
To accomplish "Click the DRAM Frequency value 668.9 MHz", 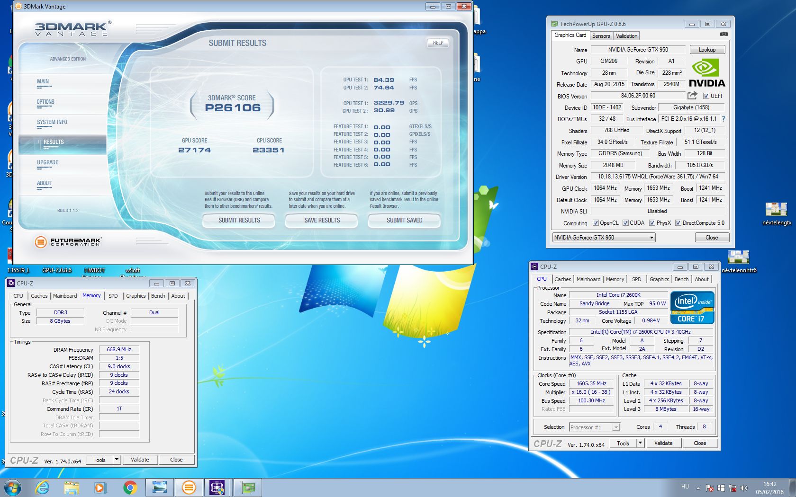I will [119, 349].
